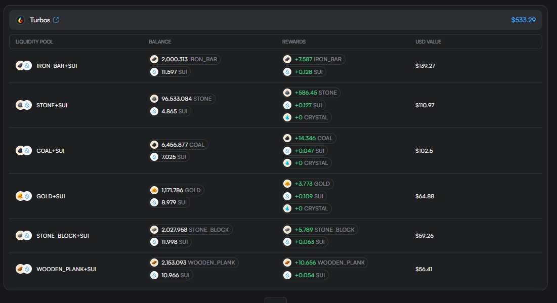Click the LIQUIDITY POOL column header

click(34, 41)
